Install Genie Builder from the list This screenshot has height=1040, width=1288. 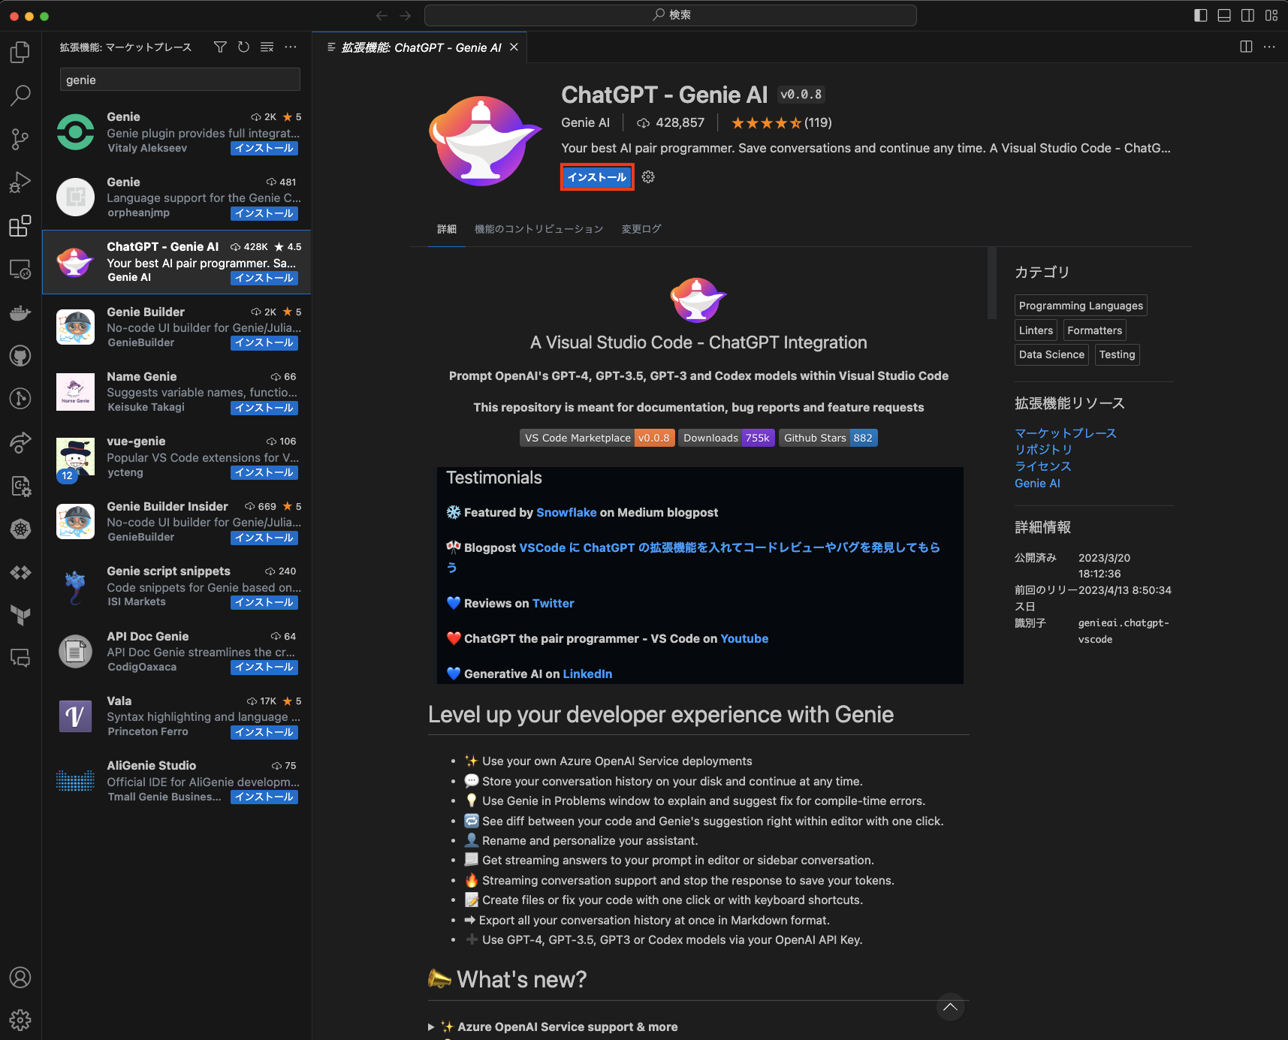[x=264, y=343]
